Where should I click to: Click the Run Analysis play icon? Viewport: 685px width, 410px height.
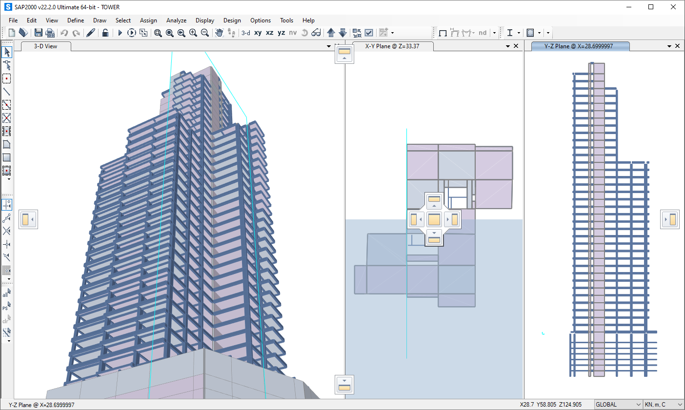[120, 33]
